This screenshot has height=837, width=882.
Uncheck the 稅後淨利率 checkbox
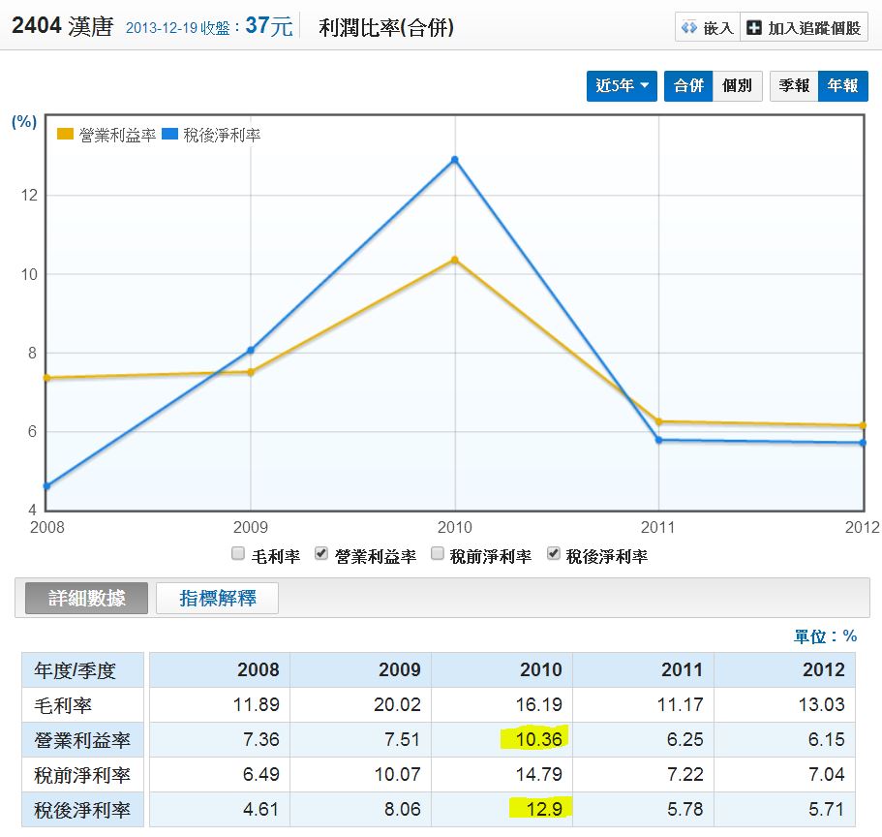pos(553,554)
